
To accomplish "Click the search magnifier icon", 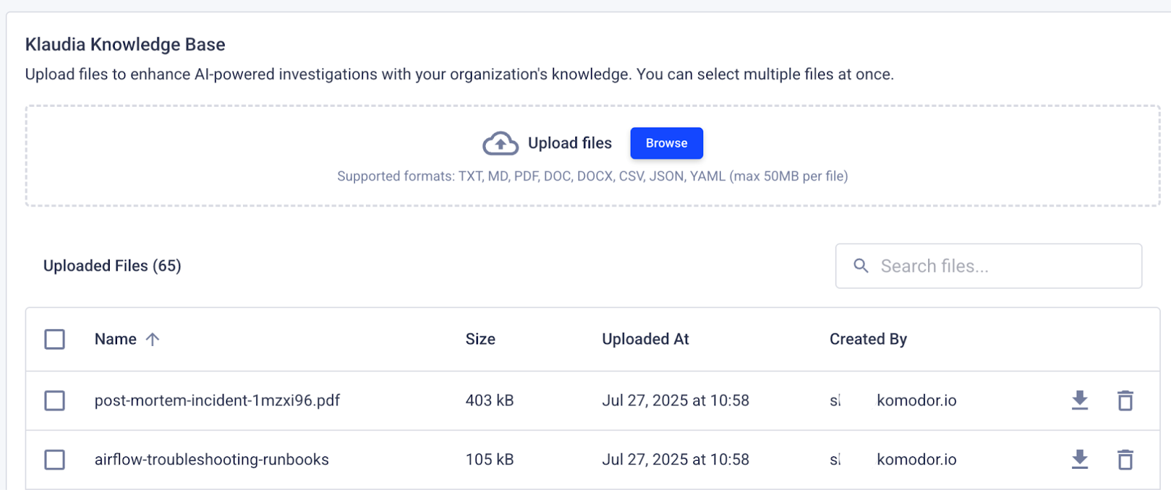I will (861, 266).
